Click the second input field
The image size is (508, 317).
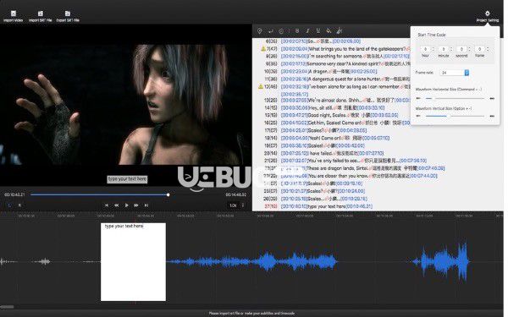pos(461,49)
